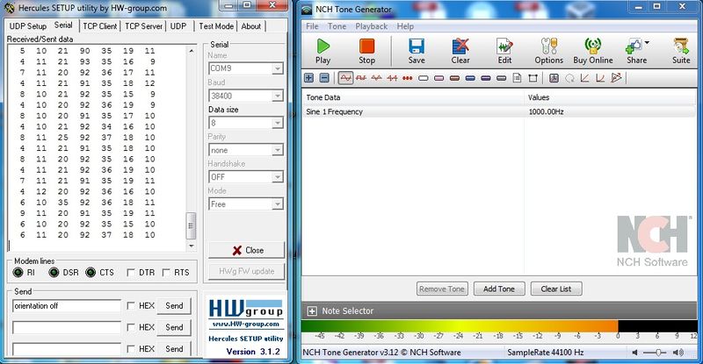Select the sawtooth wave tone icon

point(392,78)
